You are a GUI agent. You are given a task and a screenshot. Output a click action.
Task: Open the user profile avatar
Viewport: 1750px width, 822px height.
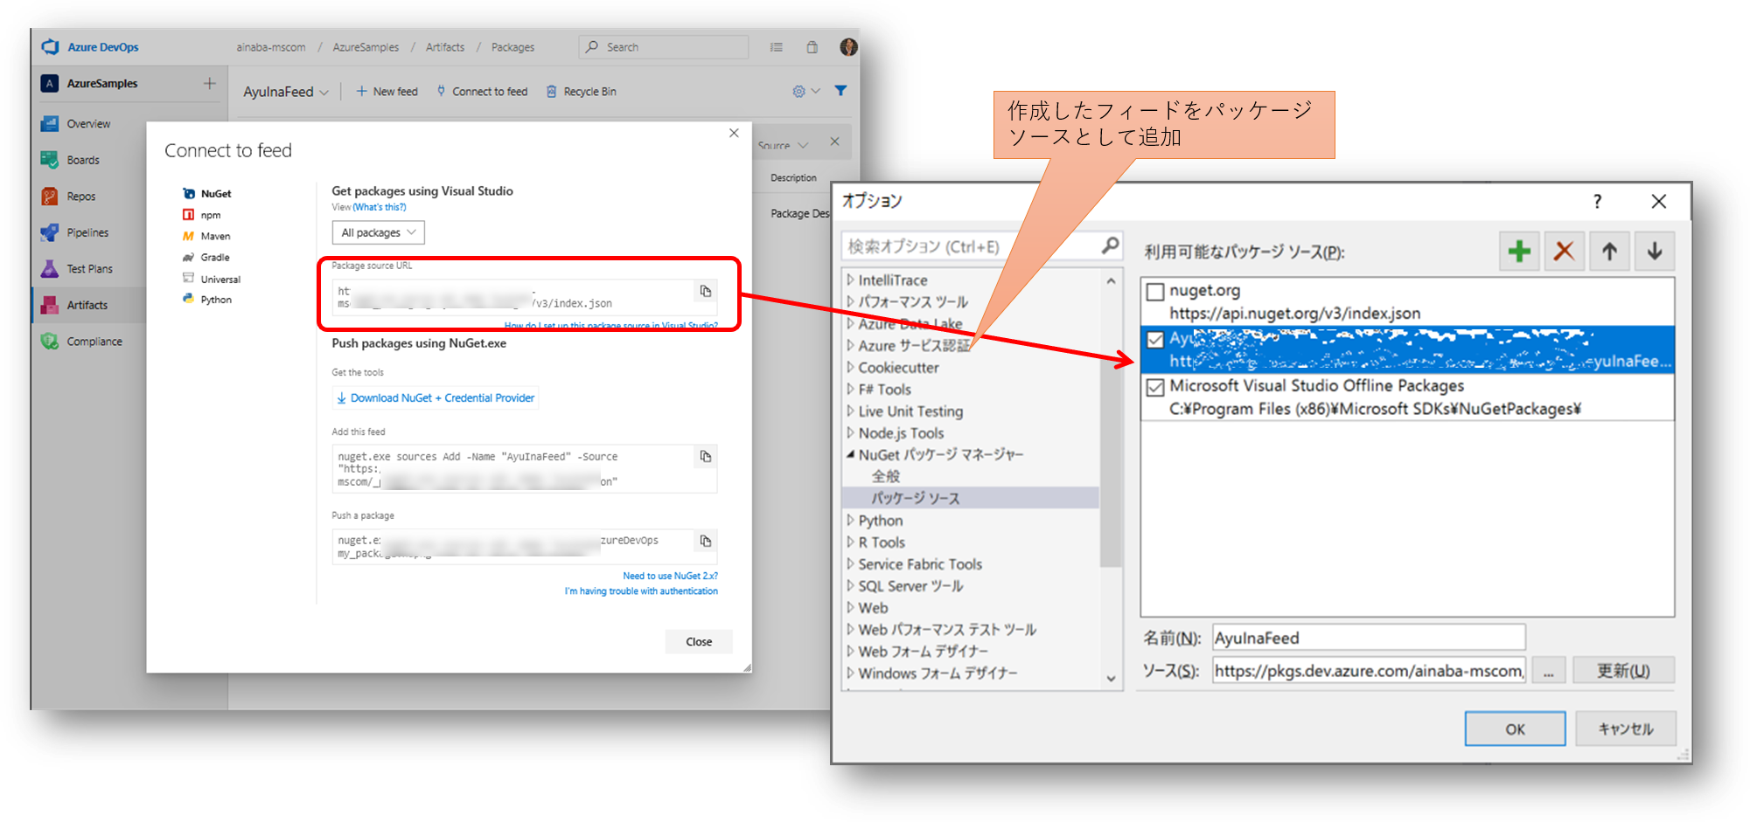pyautogui.click(x=848, y=47)
